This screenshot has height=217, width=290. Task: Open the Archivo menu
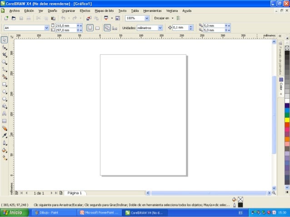pyautogui.click(x=15, y=11)
